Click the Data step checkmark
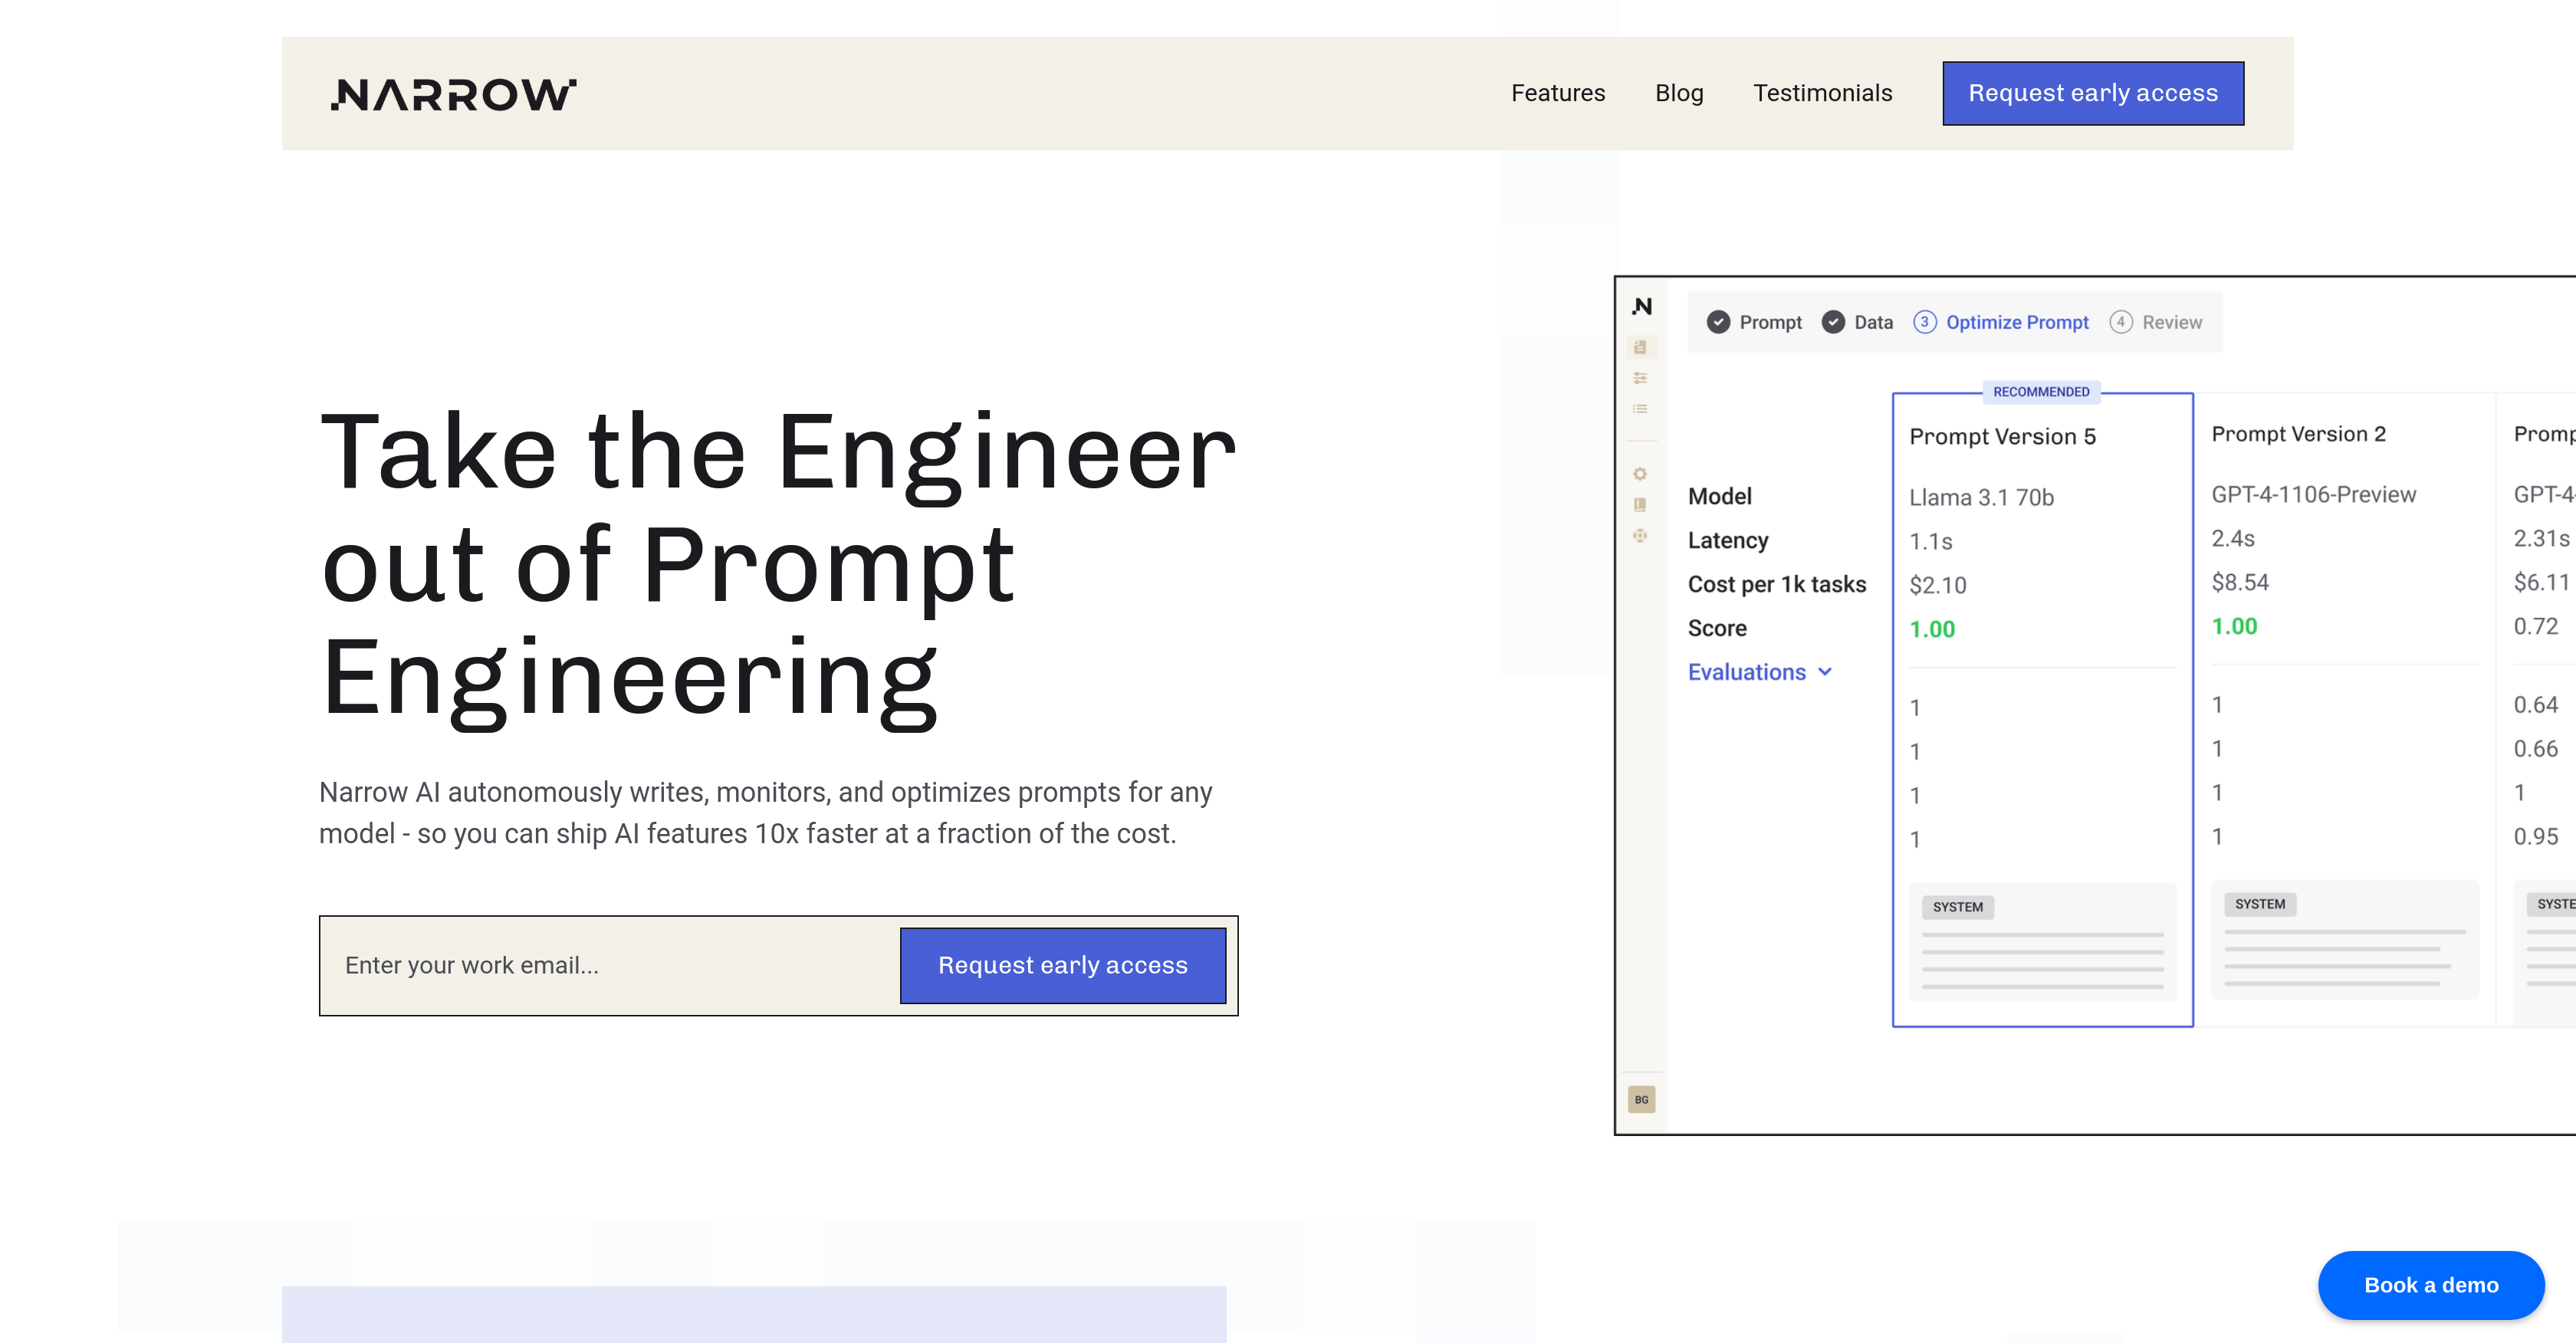This screenshot has height=1343, width=2576. click(x=1833, y=322)
